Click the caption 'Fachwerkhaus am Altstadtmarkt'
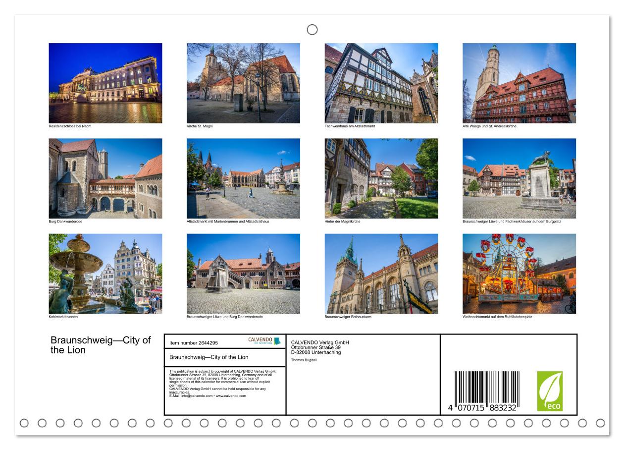 pyautogui.click(x=349, y=126)
